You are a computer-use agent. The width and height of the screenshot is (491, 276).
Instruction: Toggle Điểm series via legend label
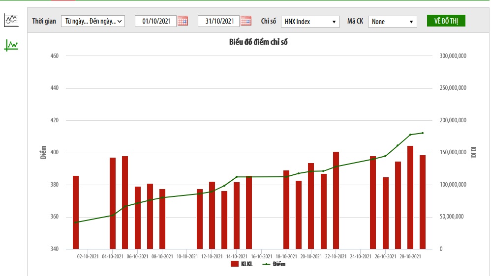coord(279,264)
